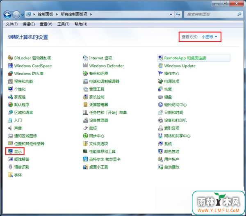The width and height of the screenshot is (246, 216).
Task: Click the 管理工具 link
Action: pyautogui.click(x=97, y=89)
